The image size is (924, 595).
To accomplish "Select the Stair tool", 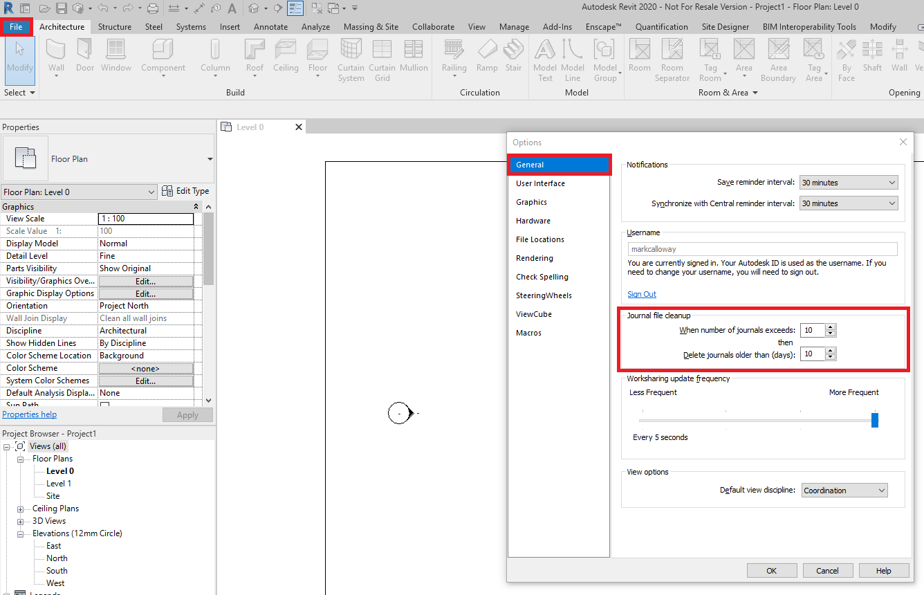I will tap(513, 55).
